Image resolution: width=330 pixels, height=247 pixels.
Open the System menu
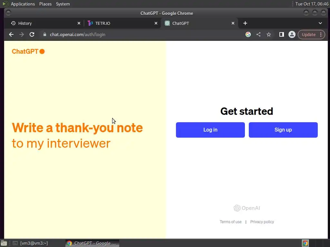point(63,4)
